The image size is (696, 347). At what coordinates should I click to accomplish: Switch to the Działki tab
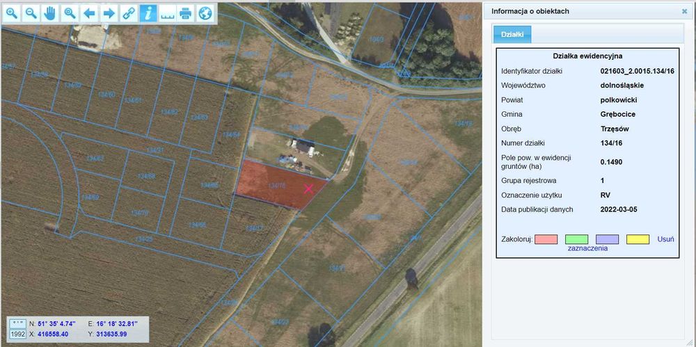512,34
